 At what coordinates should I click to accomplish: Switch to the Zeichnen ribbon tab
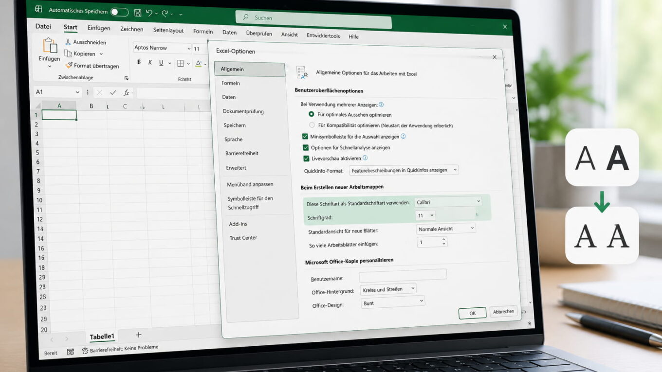click(131, 29)
